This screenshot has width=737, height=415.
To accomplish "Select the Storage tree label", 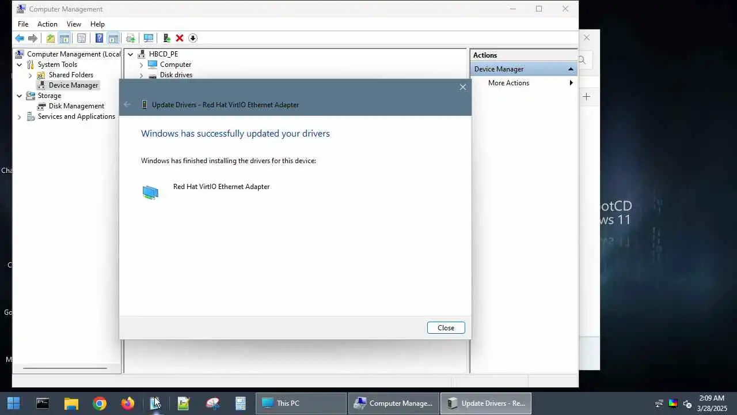I will [49, 96].
